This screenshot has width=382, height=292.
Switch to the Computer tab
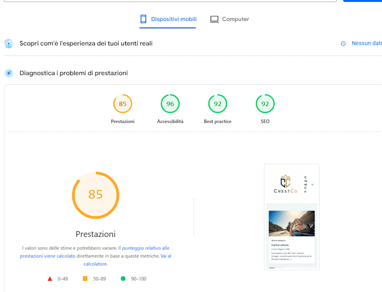[x=230, y=19]
